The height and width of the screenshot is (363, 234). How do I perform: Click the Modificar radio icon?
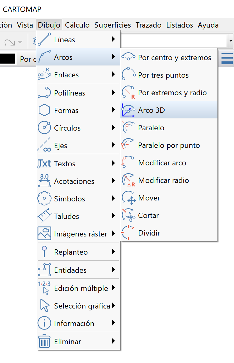coord(128,180)
